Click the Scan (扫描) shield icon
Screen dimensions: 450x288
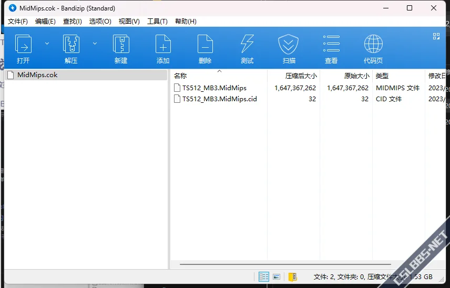pos(289,44)
